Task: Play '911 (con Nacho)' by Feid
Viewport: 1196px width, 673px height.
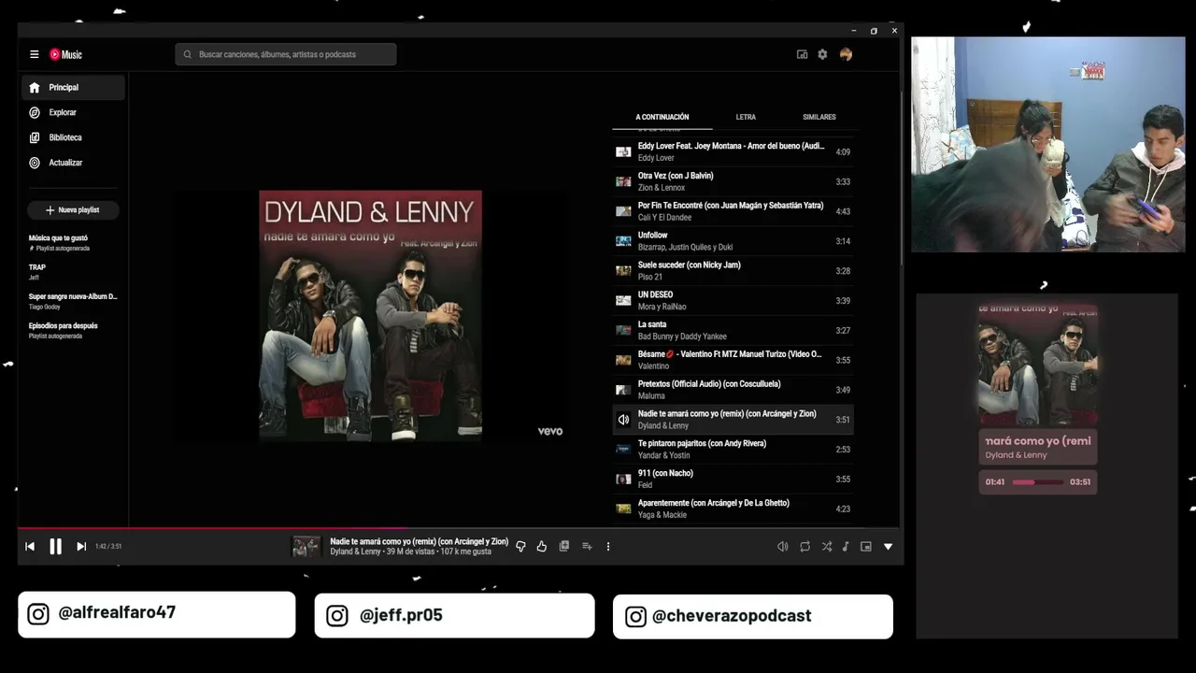Action: [x=733, y=479]
